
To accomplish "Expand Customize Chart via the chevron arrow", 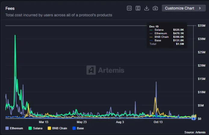I will (x=200, y=8).
